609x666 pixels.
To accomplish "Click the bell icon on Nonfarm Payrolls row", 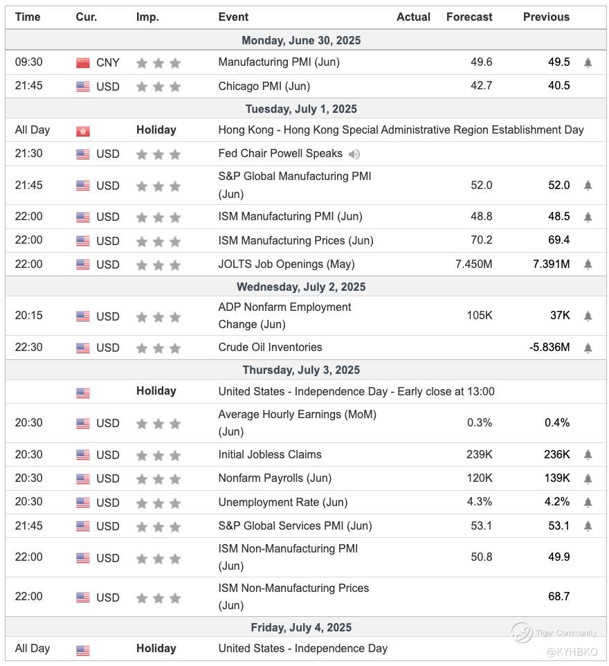I will point(588,478).
